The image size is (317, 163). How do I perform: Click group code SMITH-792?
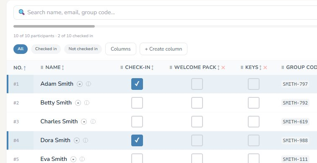[295, 103]
